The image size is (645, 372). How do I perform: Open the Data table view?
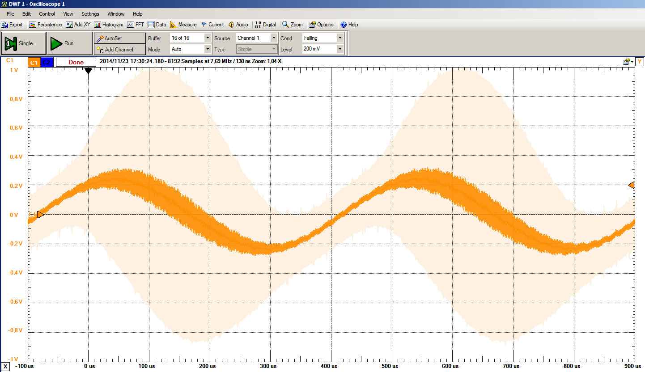point(157,25)
